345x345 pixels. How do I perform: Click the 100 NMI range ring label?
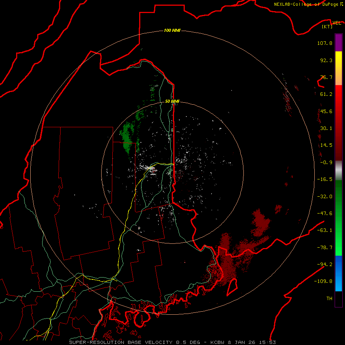tap(172, 30)
